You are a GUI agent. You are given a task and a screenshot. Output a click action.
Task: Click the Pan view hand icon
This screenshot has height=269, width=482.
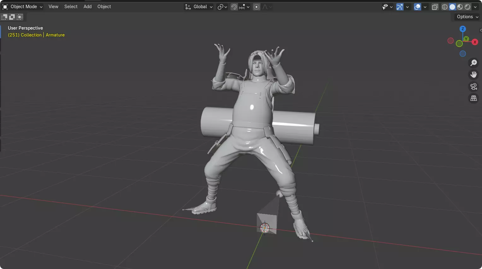pos(473,75)
